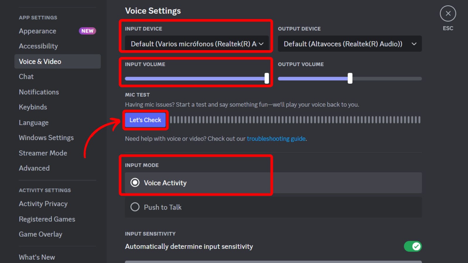
Task: Go to Notifications settings
Action: coord(39,92)
